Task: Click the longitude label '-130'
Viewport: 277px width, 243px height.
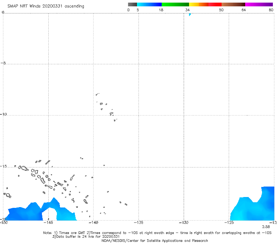Action: [x=184, y=222]
